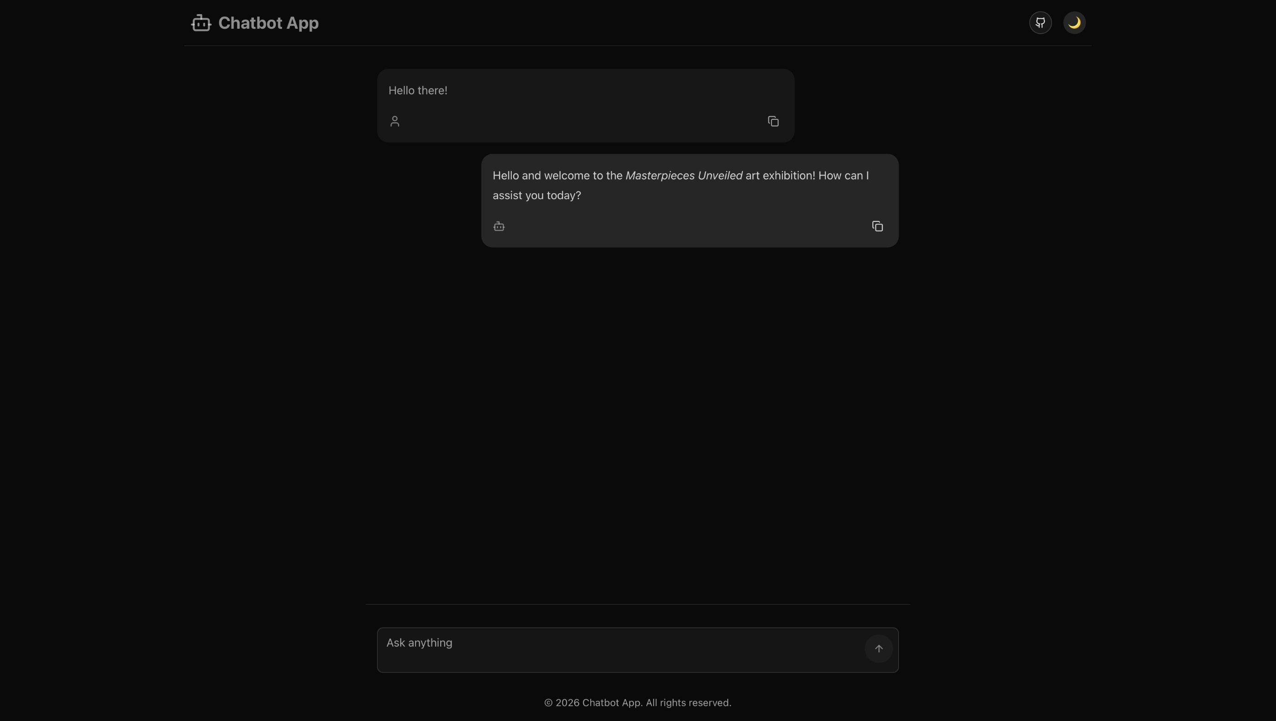Click the copyright text in the footer
This screenshot has width=1276, height=721.
pyautogui.click(x=638, y=702)
